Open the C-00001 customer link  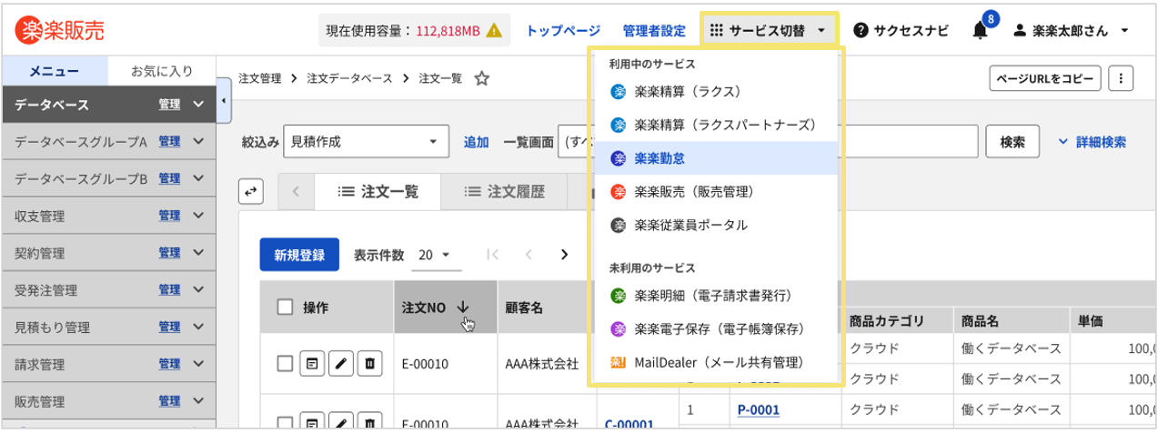click(629, 424)
